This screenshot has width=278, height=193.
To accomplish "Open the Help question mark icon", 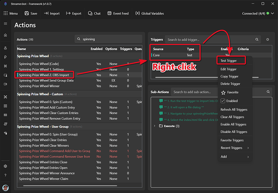I will (6, 175).
